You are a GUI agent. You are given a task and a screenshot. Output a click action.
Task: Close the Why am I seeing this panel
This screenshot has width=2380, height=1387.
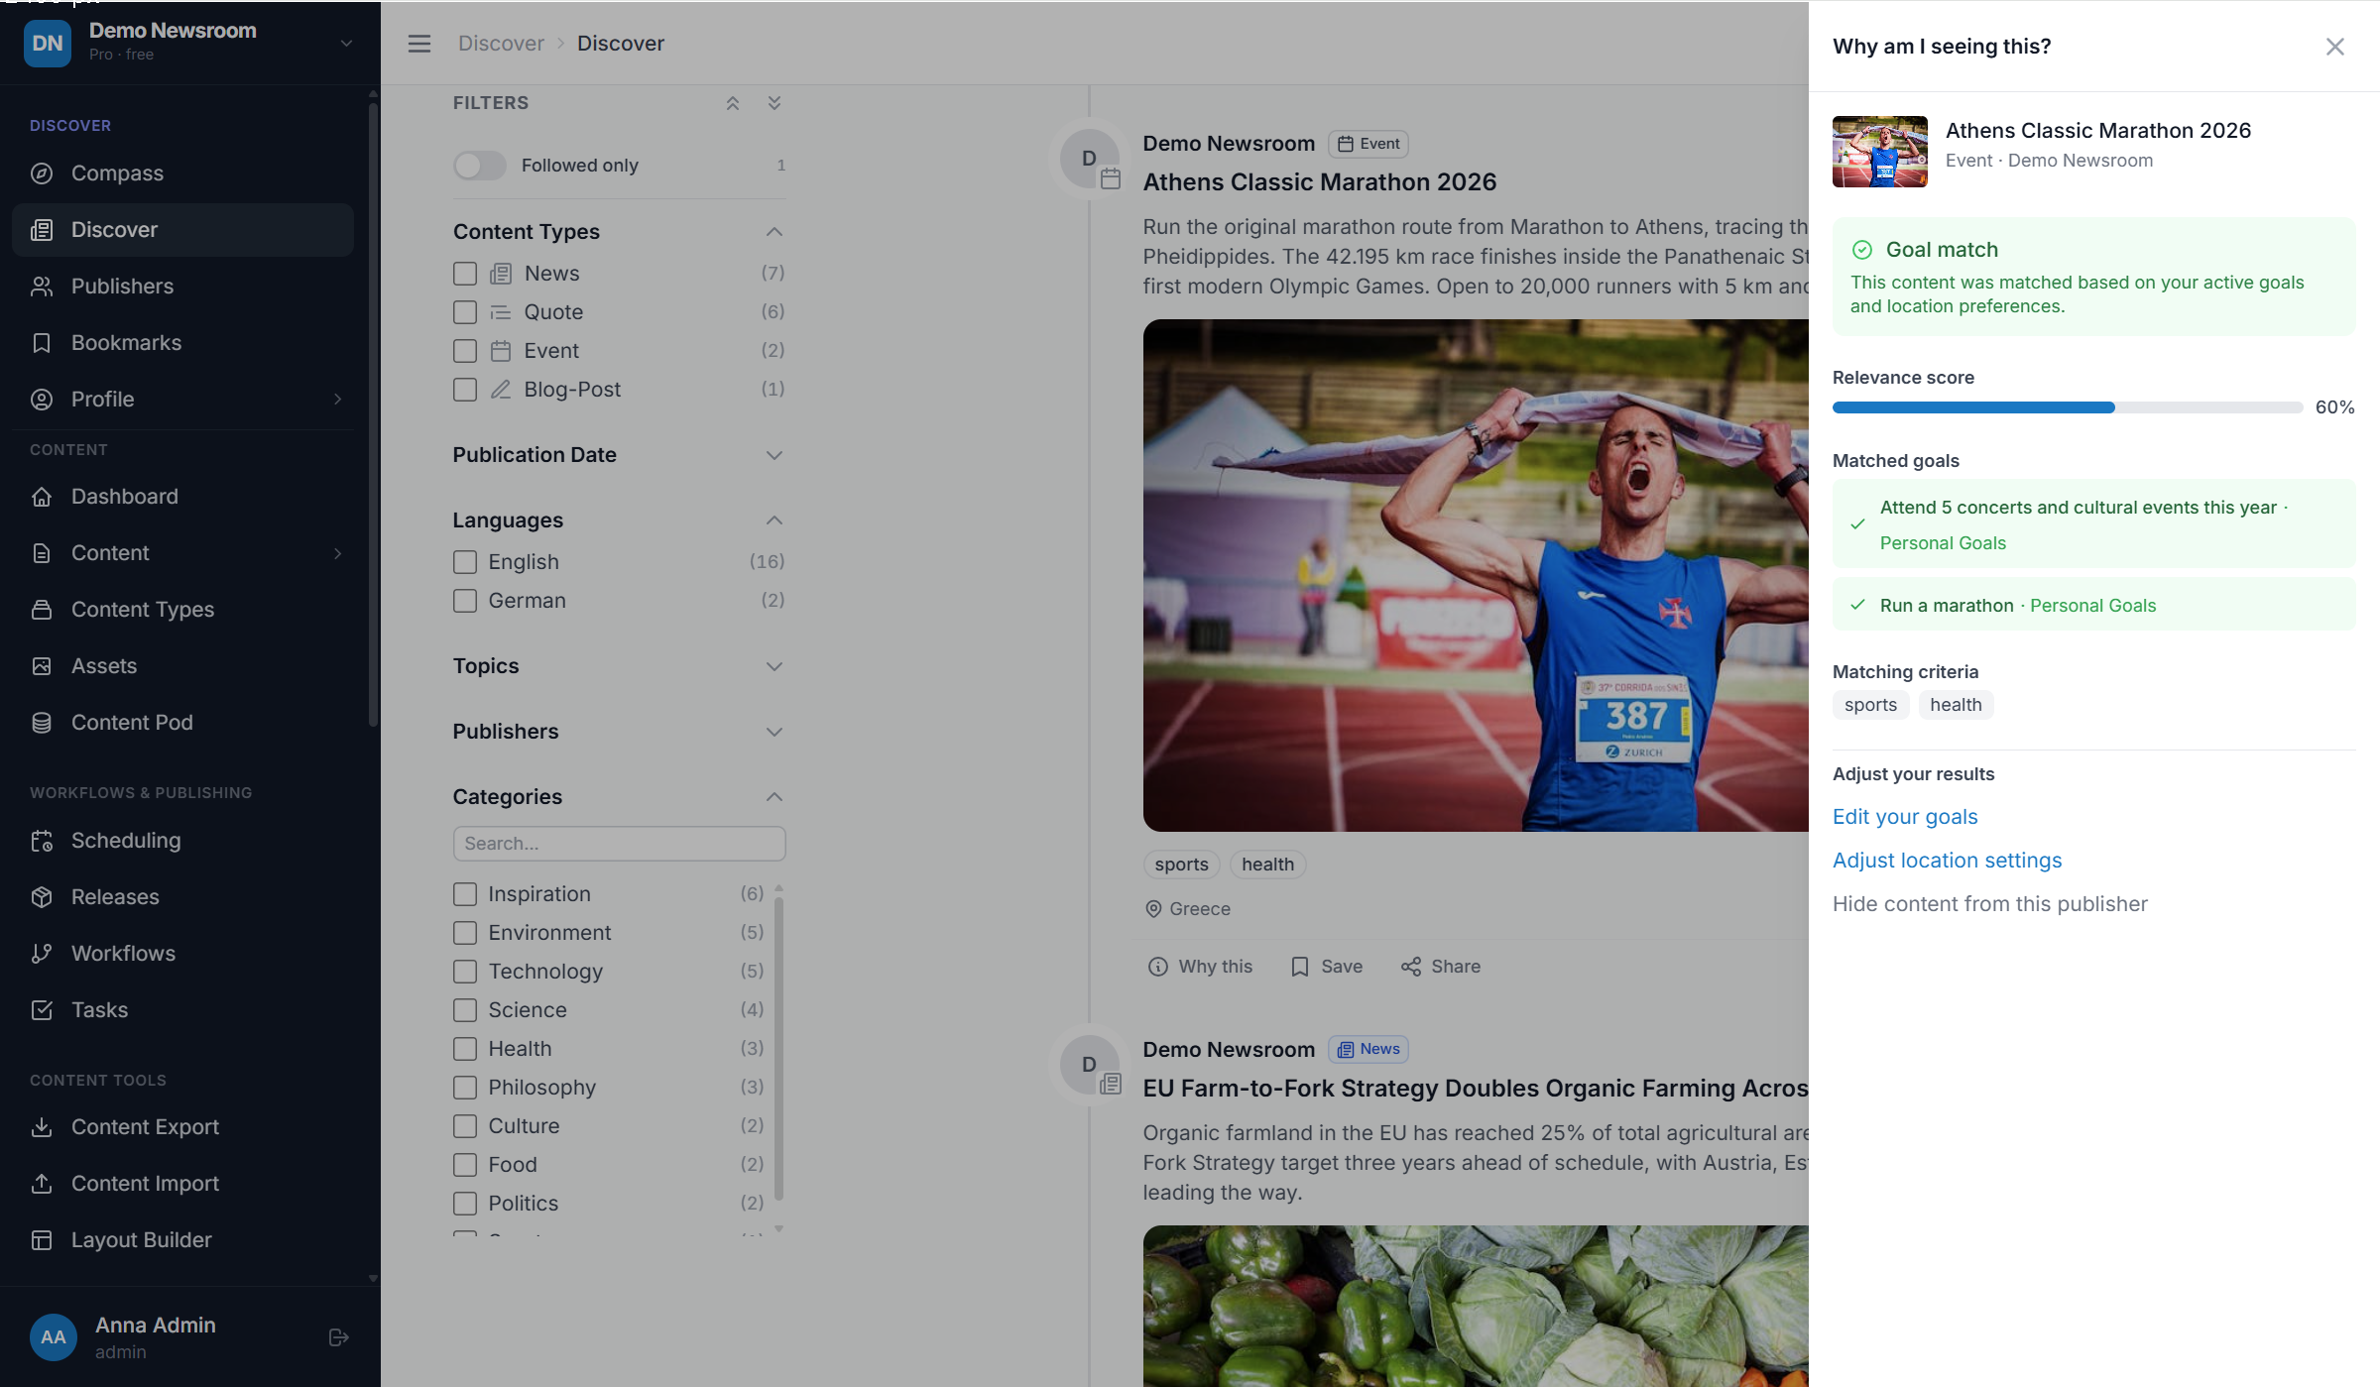[x=2335, y=47]
